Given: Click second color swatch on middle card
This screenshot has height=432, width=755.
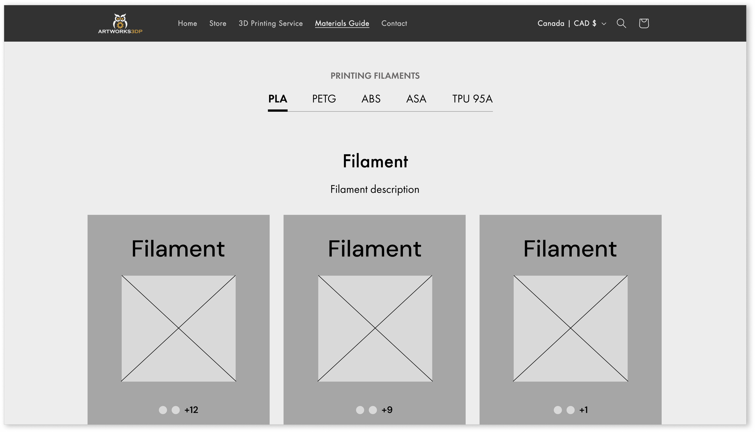Looking at the screenshot, I should pyautogui.click(x=373, y=410).
